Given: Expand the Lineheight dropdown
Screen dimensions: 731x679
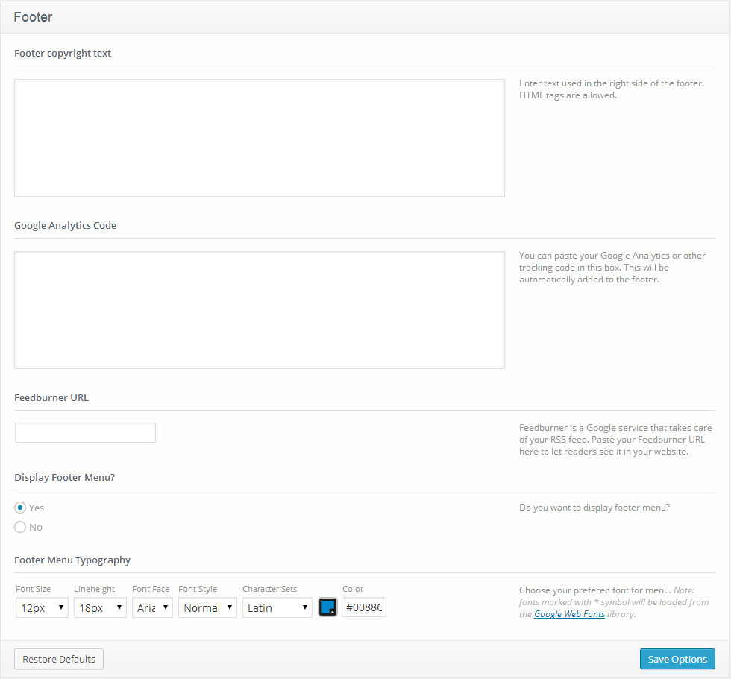Looking at the screenshot, I should [x=100, y=607].
